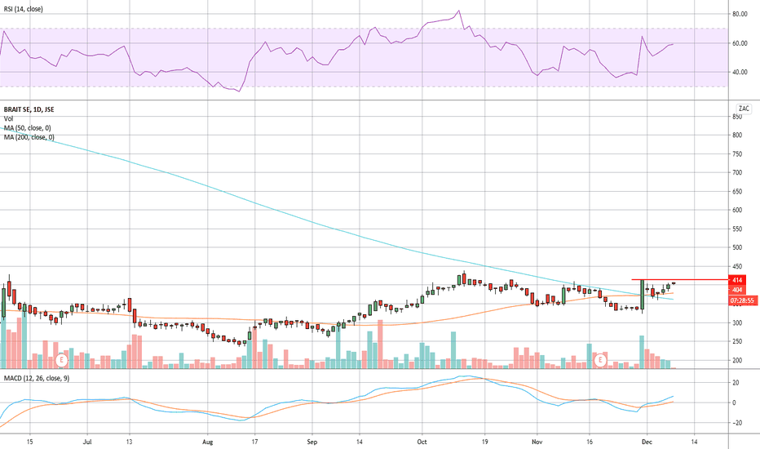Screen dimensions: 760x449
Task: Click the tall green candle before Dec
Action: 643,295
